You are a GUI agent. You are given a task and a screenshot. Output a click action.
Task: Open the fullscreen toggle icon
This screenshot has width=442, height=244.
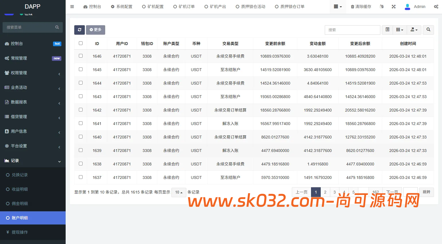point(394,7)
